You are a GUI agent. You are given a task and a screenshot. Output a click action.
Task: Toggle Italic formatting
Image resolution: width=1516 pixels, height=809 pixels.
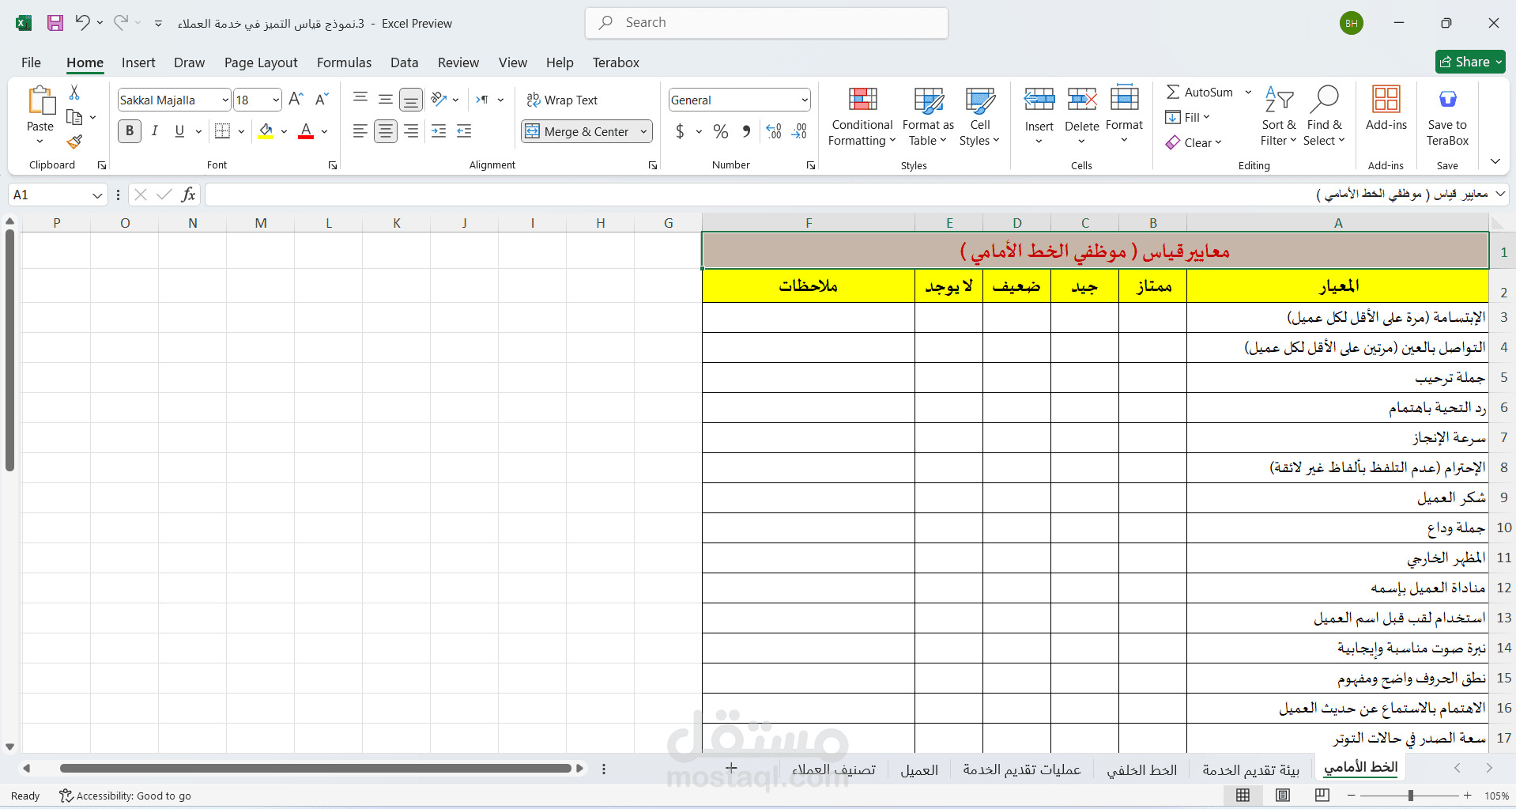(x=155, y=131)
